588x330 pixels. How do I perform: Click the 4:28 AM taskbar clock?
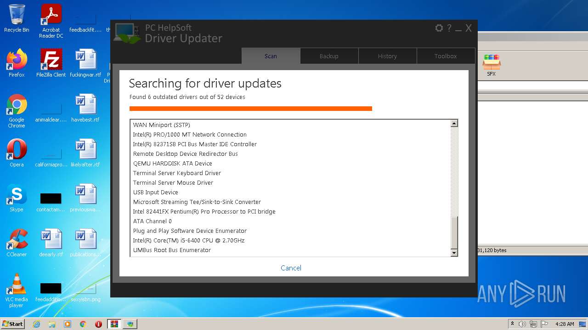point(565,324)
